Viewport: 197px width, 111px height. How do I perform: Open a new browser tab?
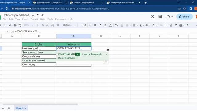tap(146, 3)
